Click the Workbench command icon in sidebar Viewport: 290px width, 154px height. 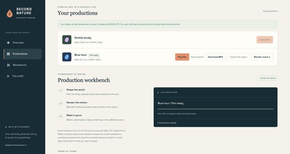8,65
